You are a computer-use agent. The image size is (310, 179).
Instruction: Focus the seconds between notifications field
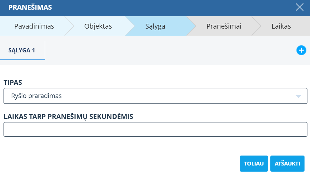(155, 130)
